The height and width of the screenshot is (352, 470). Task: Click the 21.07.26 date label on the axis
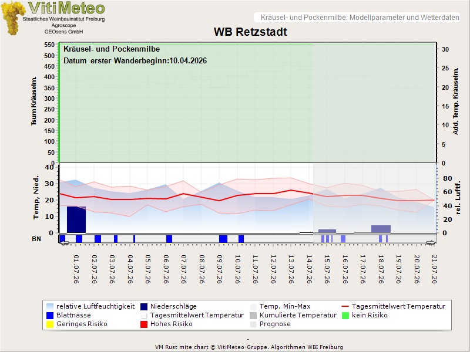(x=434, y=269)
